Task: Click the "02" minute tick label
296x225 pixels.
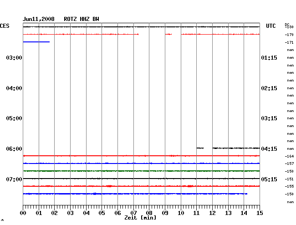Action: 54,213
